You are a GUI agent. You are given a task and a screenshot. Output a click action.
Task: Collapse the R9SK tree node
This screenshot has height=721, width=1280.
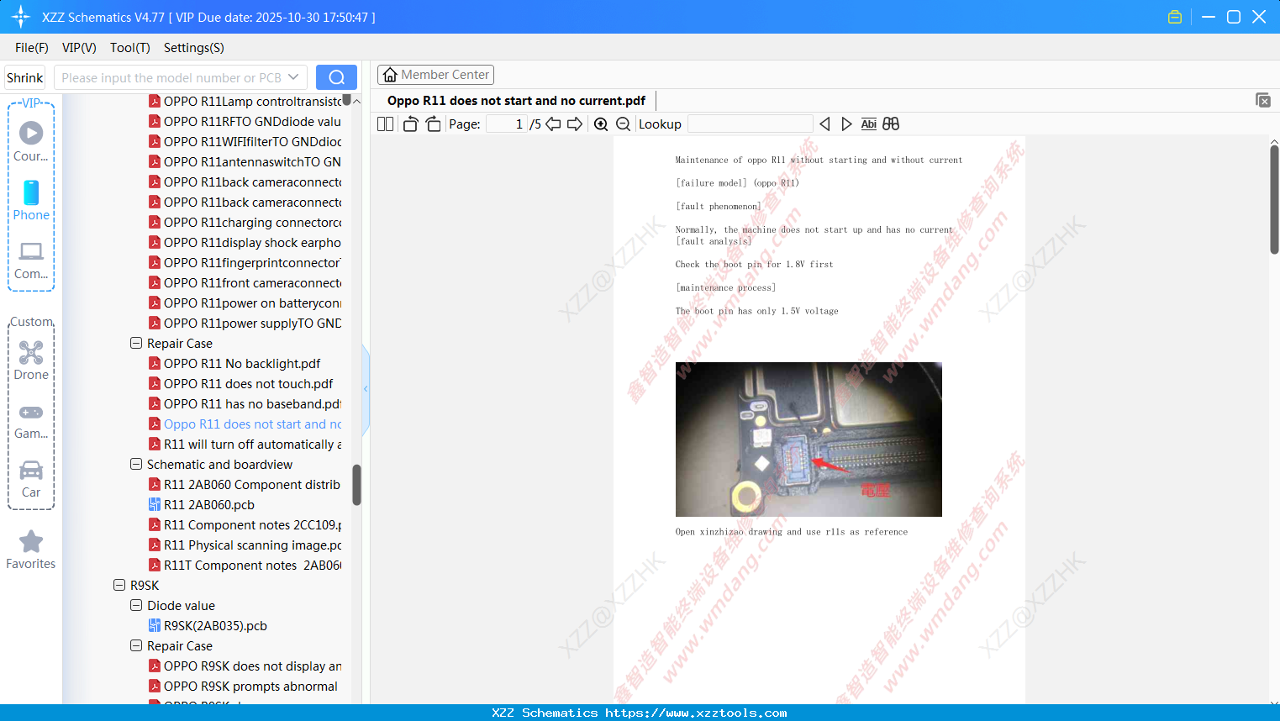pyautogui.click(x=119, y=586)
